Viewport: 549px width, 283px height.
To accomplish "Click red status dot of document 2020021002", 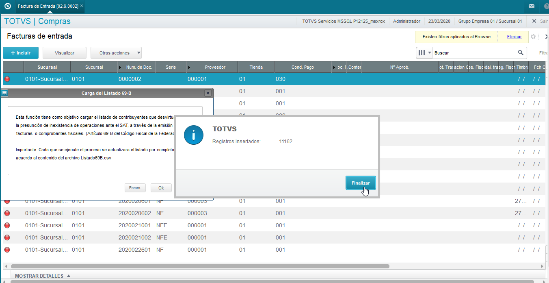I will tap(7, 237).
